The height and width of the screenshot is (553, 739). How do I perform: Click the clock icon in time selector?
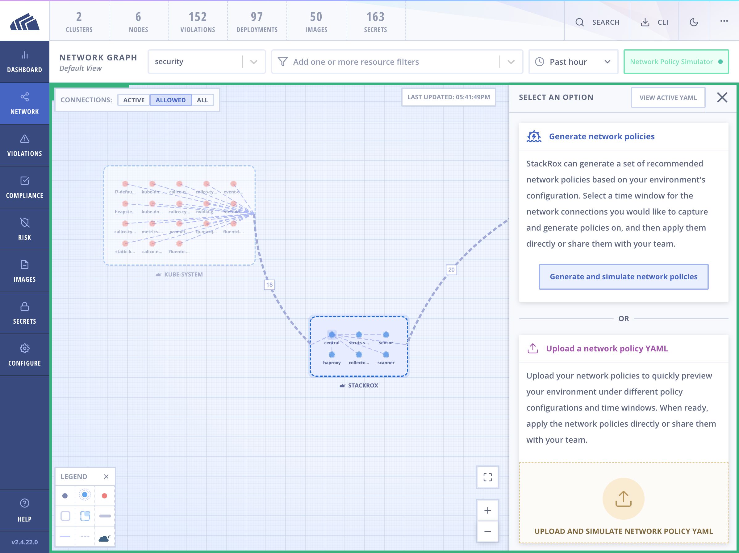point(540,62)
